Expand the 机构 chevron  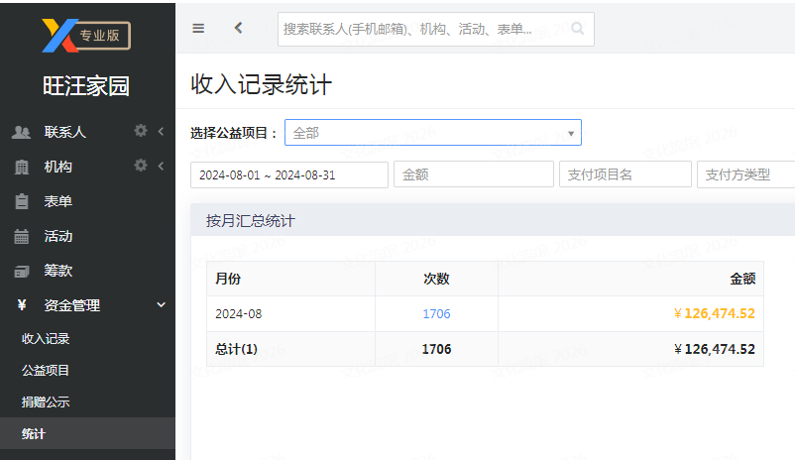click(x=161, y=166)
